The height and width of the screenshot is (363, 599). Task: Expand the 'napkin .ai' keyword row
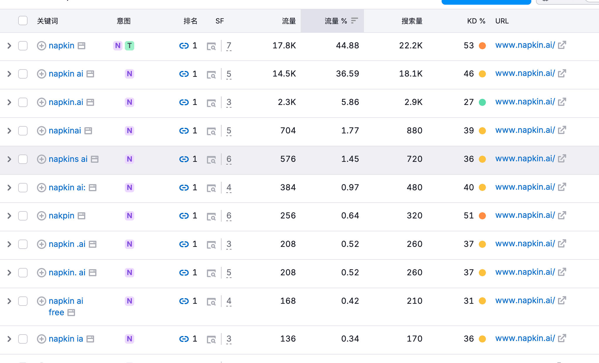9,244
